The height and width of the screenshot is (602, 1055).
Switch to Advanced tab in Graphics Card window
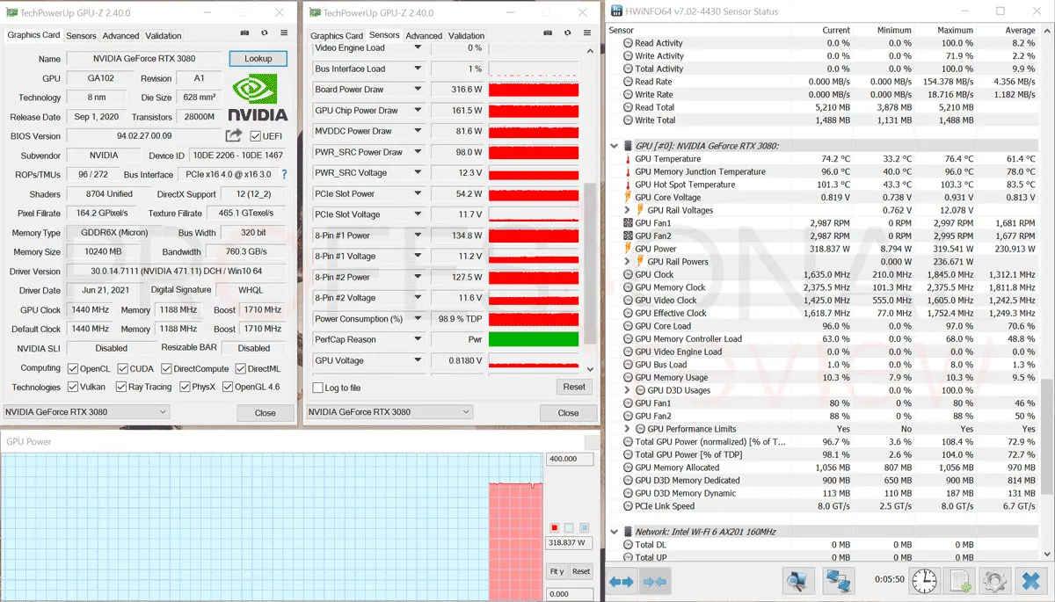[x=120, y=36]
